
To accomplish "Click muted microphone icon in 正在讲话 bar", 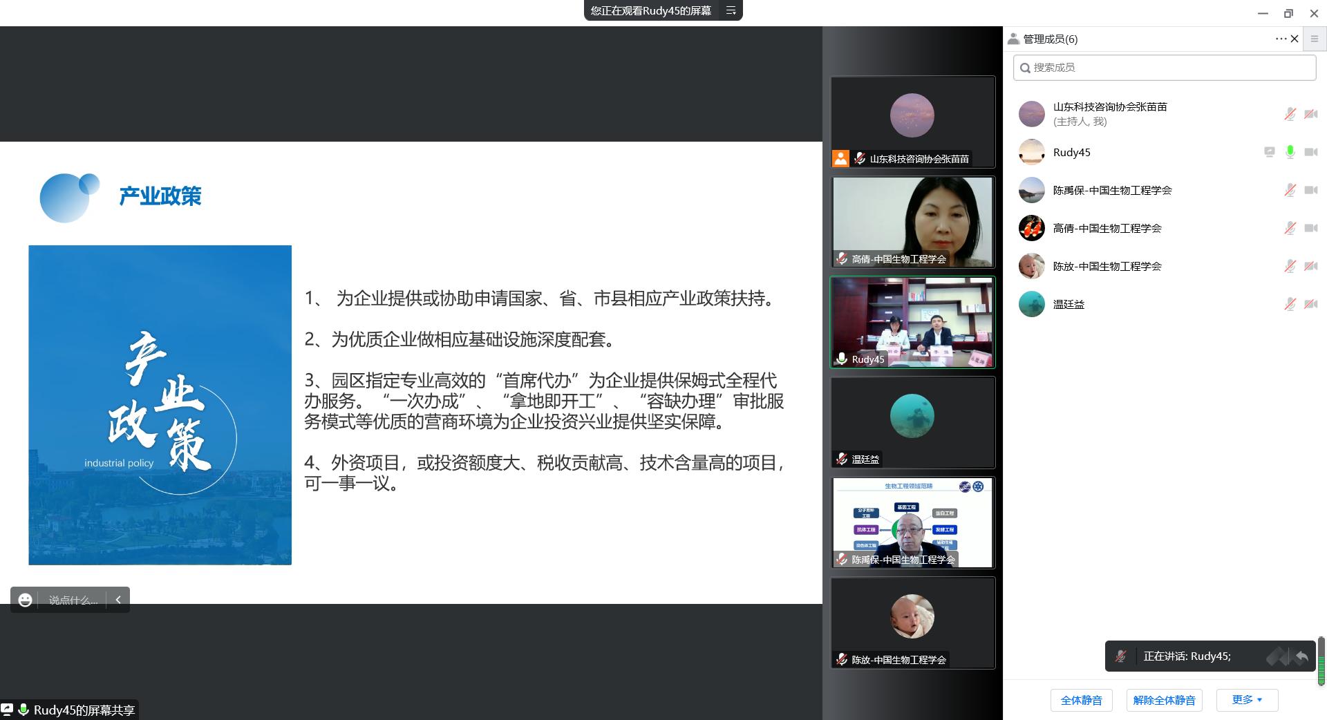I will pyautogui.click(x=1120, y=656).
